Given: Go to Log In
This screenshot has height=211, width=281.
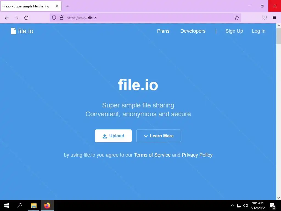Looking at the screenshot, I should (x=258, y=31).
